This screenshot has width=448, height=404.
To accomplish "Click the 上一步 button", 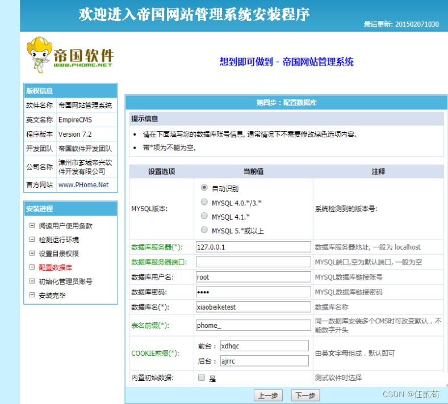I will pyautogui.click(x=268, y=395).
